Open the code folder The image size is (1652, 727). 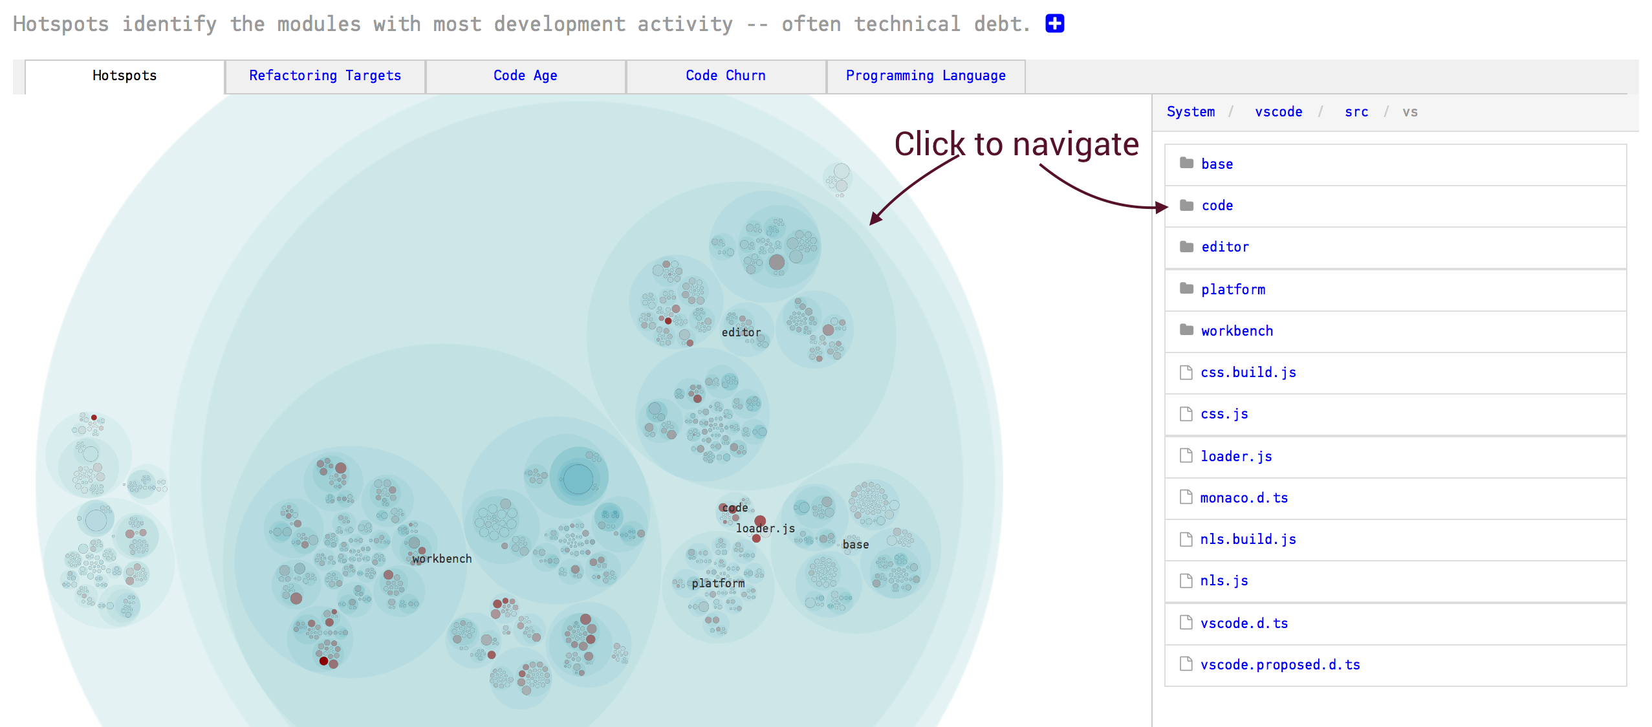(1218, 206)
